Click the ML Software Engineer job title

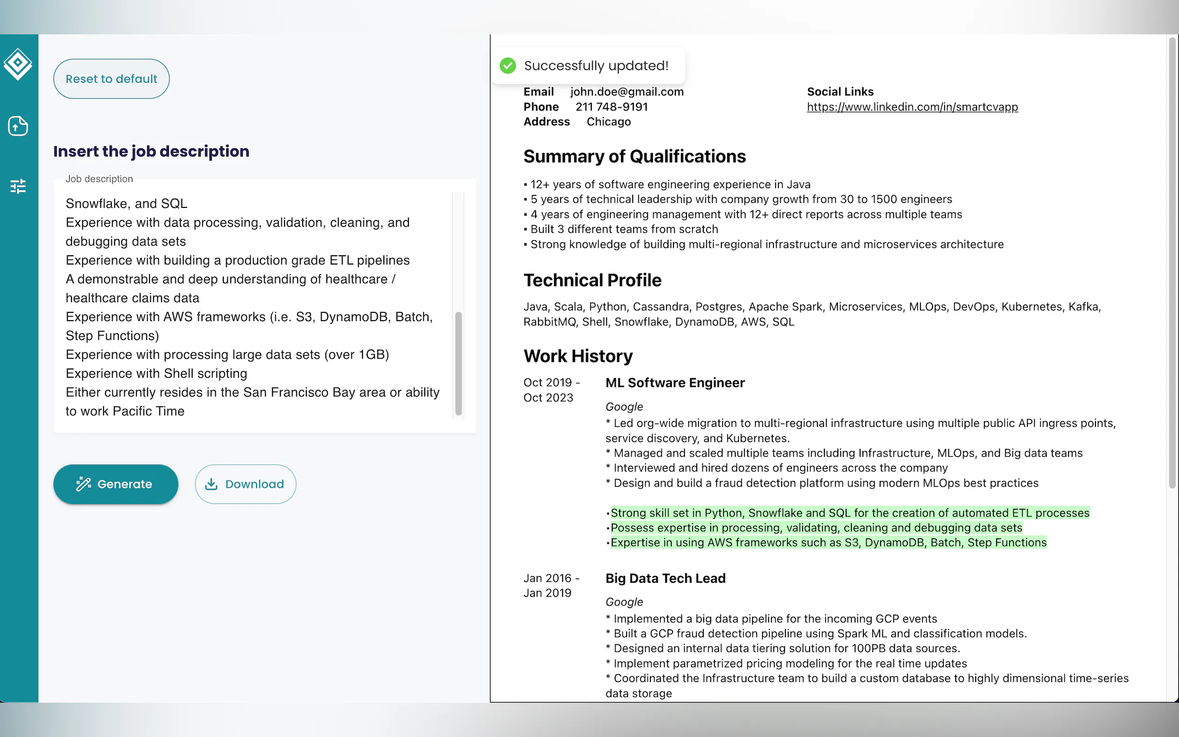pos(674,382)
